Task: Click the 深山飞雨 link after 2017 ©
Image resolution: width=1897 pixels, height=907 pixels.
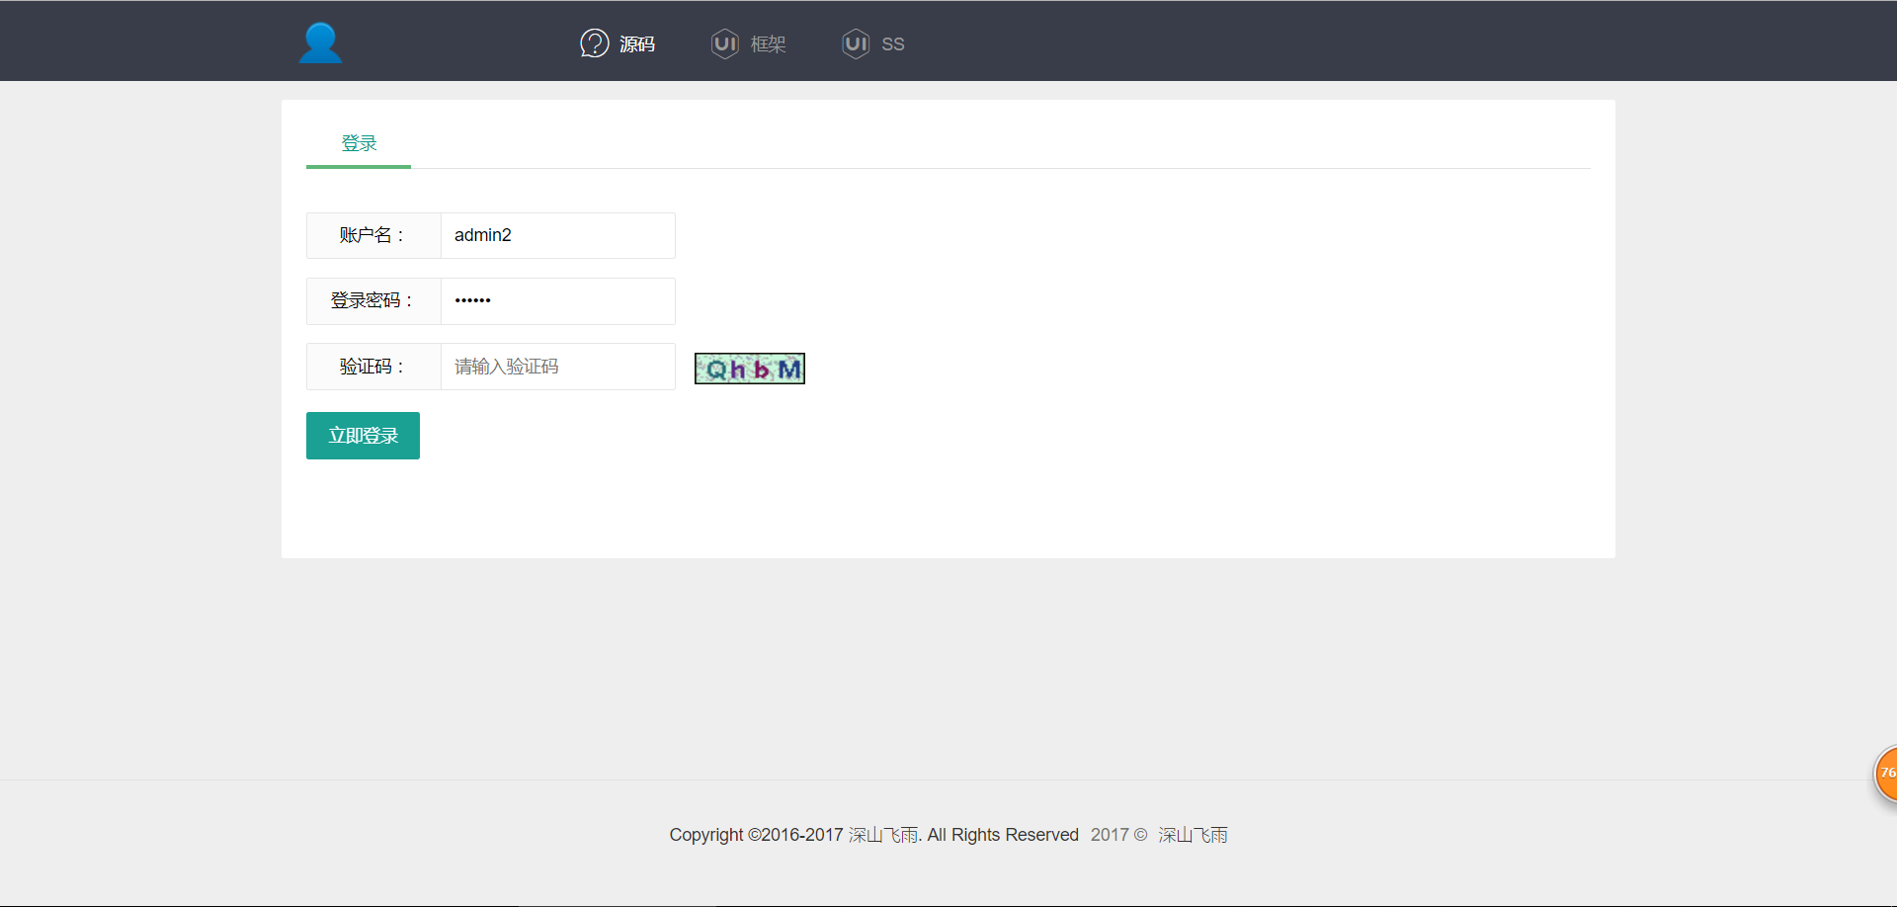Action: coord(1193,835)
